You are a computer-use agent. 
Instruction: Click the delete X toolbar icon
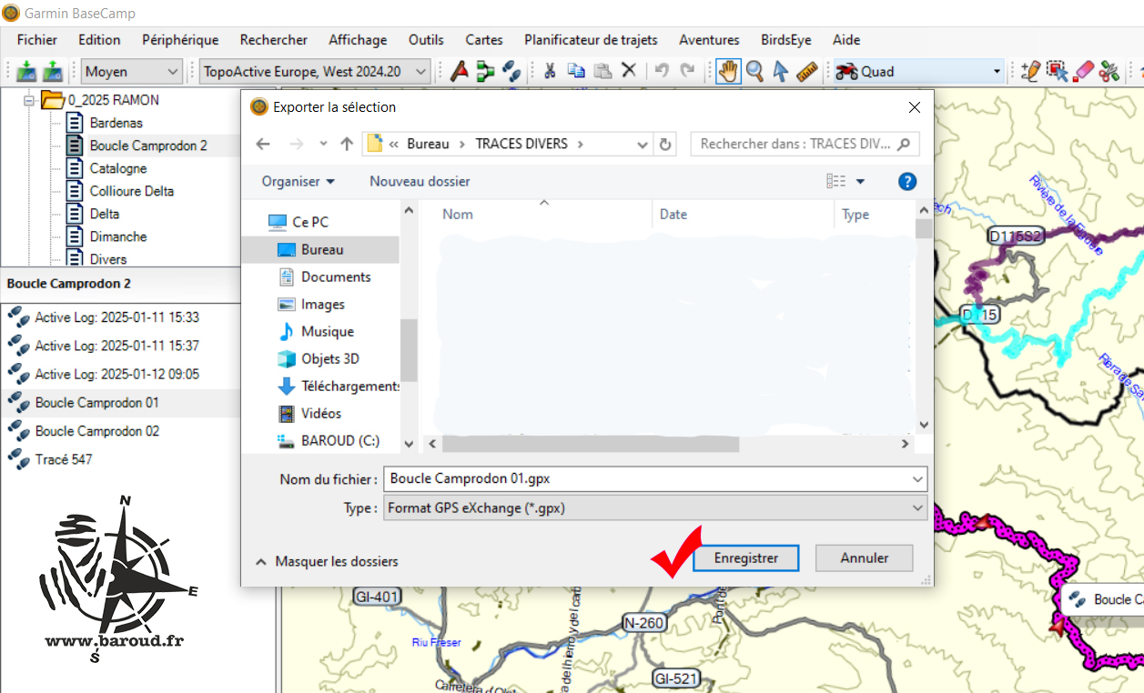pos(629,71)
